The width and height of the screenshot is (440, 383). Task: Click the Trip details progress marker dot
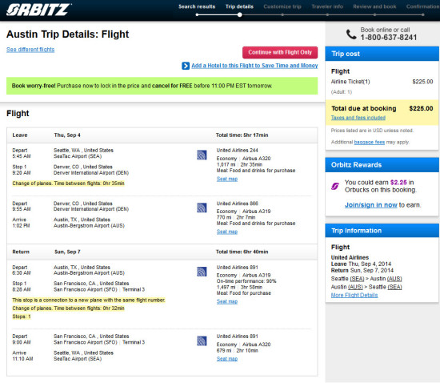point(240,15)
